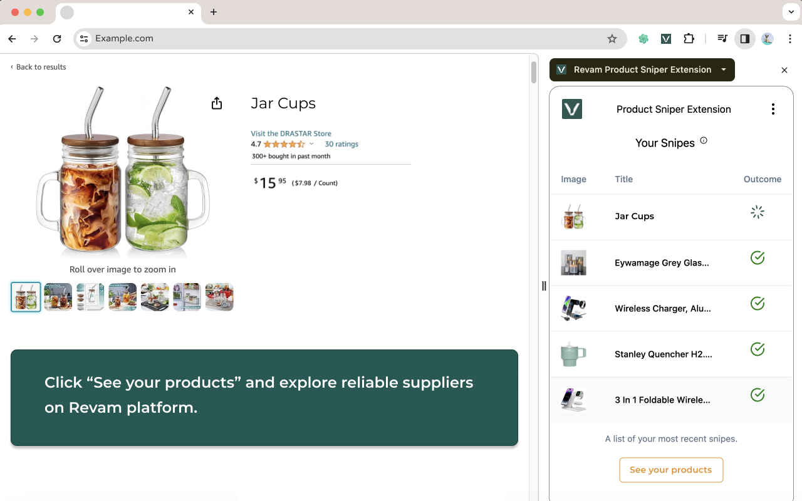Click the info icon beside Your Snipes
Viewport: 802px width, 501px height.
tap(704, 141)
